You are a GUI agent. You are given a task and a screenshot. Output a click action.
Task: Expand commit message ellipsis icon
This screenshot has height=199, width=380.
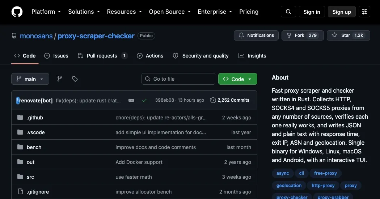(131, 100)
